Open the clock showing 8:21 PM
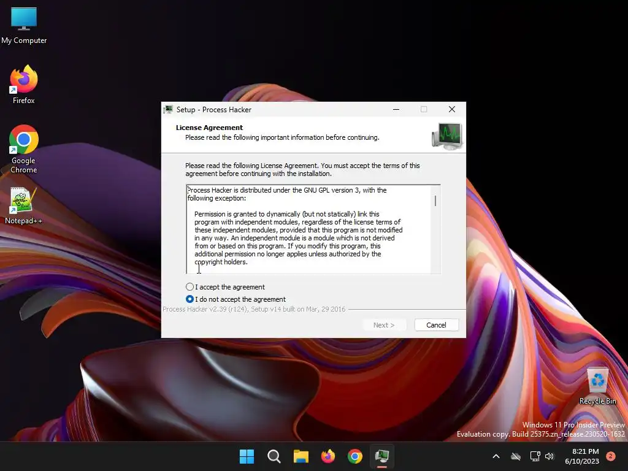 click(582, 456)
